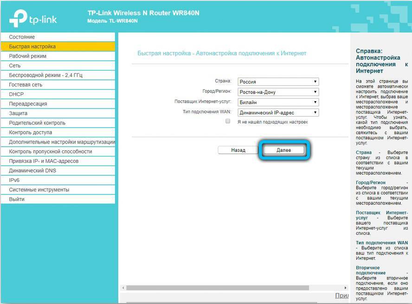Select Быстрая настройка in the sidebar
412x304 pixels.
(32, 46)
